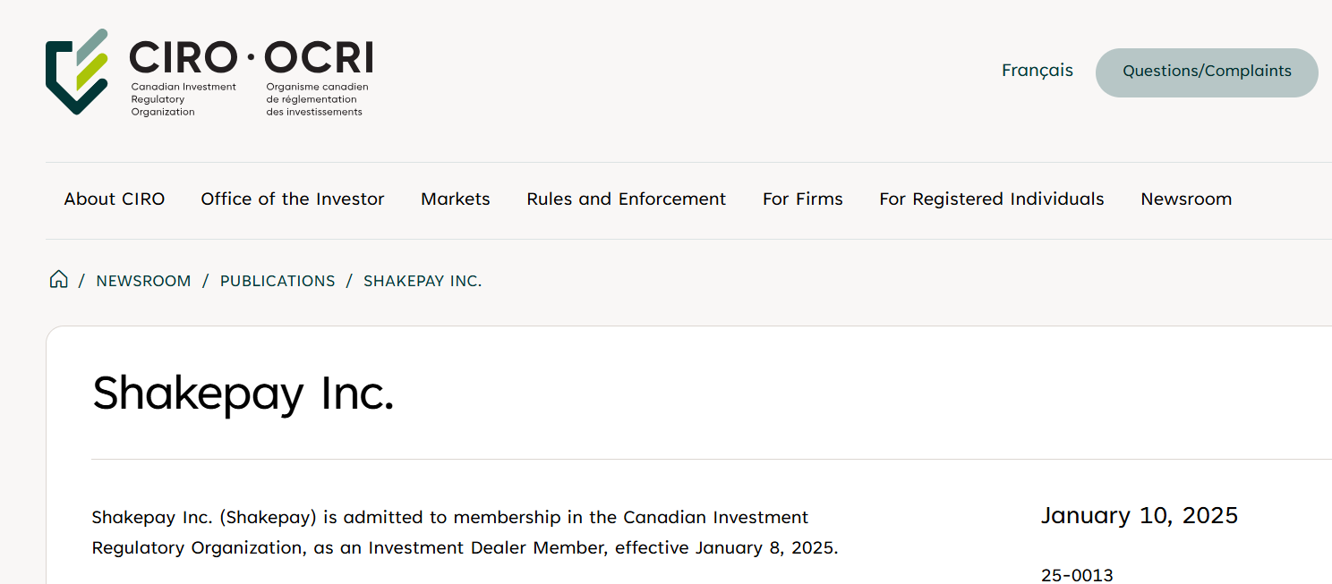
Task: Click the CIRO shield logo icon
Action: click(x=77, y=72)
